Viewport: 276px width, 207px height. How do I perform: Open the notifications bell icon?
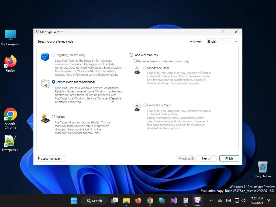269,201
